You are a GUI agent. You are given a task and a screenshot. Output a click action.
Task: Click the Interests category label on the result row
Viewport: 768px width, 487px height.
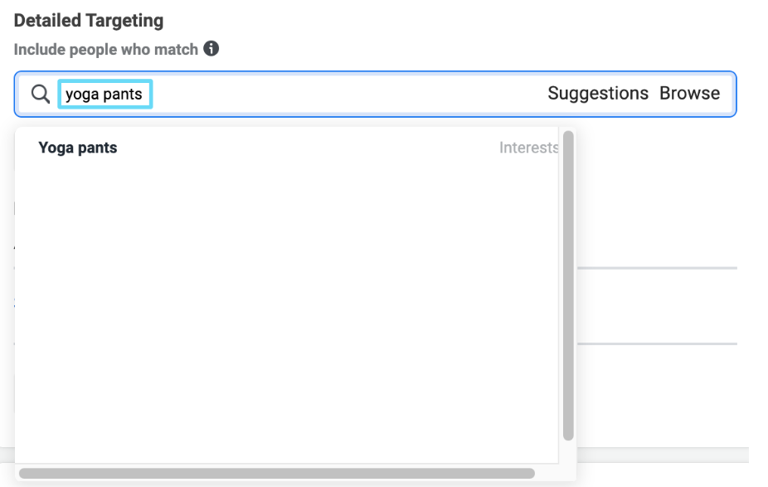[528, 148]
